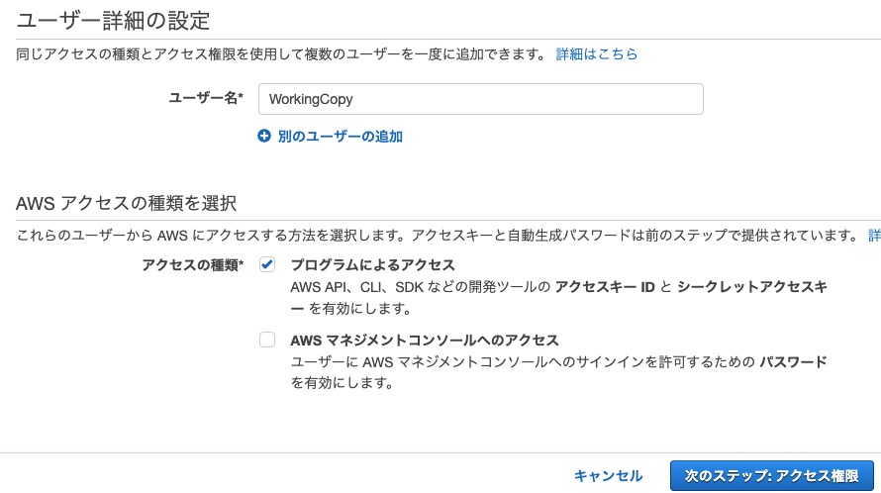This screenshot has width=881, height=493.
Task: Click into the ユーザー名 field containing WorkingCopy
Action: [x=480, y=99]
